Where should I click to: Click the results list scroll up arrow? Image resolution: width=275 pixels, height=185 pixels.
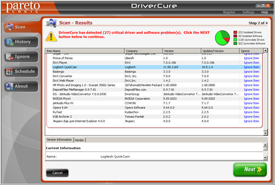point(265,50)
